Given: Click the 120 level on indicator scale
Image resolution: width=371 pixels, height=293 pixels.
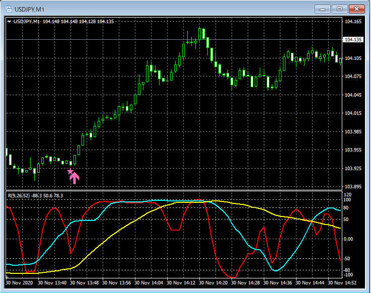Looking at the screenshot, I should coord(347,194).
